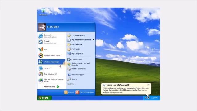Viewport: 197px width, 111px height.
Task: Click the balloon title Take a tour of Windows XP
Action: click(118, 85)
